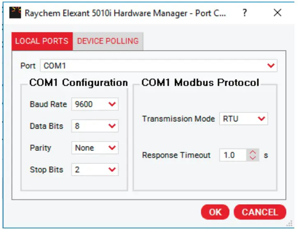Image resolution: width=298 pixels, height=230 pixels.
Task: Expand the Parity dropdown
Action: [95, 148]
